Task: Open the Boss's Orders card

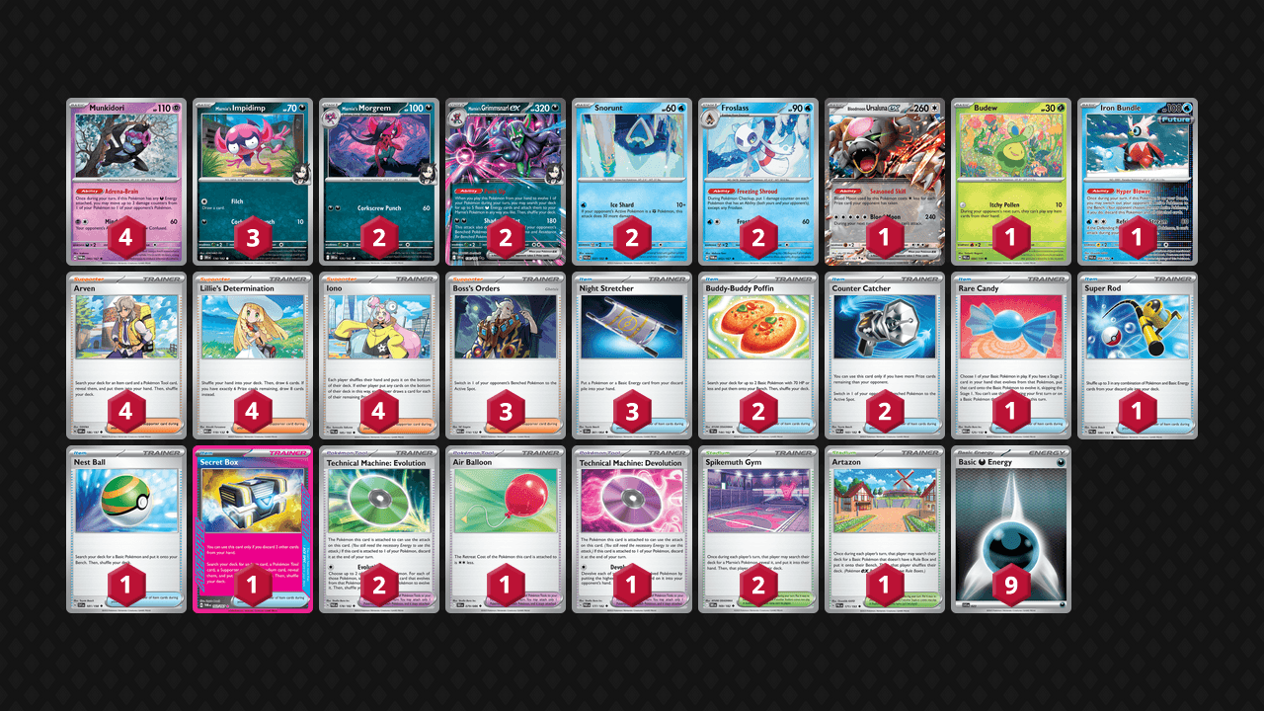Action: pyautogui.click(x=506, y=355)
